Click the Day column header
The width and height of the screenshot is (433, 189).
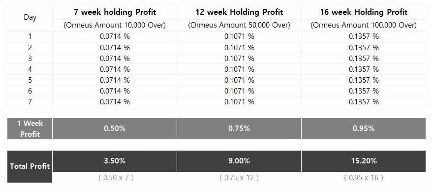tap(30, 17)
